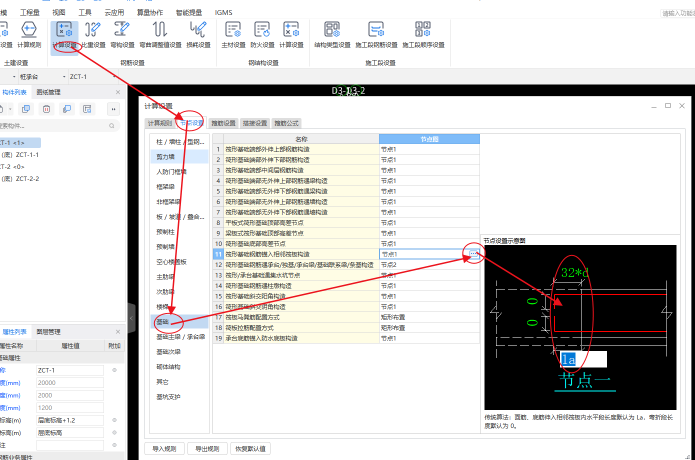
Task: Open 比重设置 tool
Action: tap(93, 35)
